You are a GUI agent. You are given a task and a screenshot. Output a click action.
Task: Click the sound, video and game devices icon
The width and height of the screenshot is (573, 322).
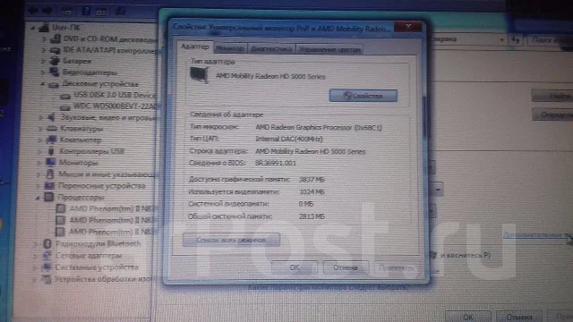point(52,117)
